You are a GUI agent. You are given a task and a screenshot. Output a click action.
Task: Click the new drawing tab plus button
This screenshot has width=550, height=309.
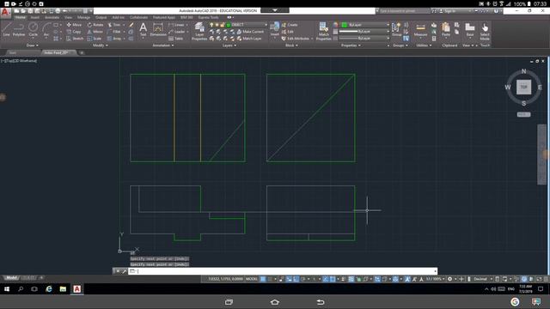click(82, 52)
